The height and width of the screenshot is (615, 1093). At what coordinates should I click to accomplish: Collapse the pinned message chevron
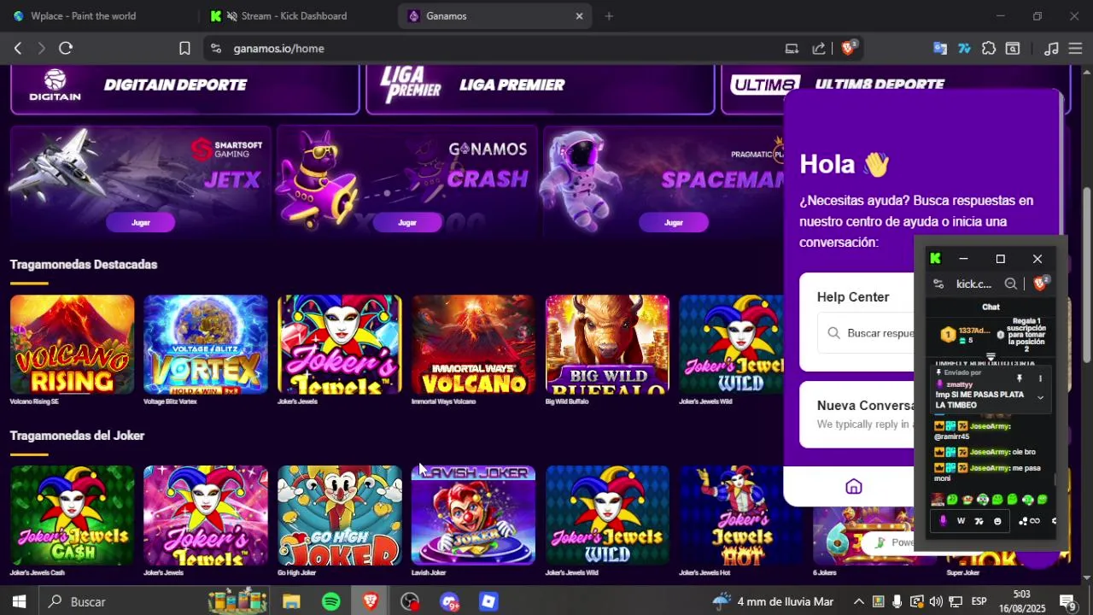1040,398
